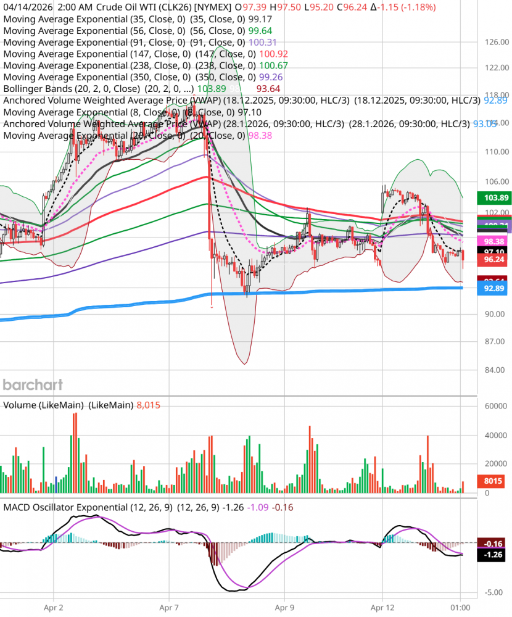The image size is (512, 617).
Task: Click the black -1.26 MACD value tag
Action: (x=495, y=555)
